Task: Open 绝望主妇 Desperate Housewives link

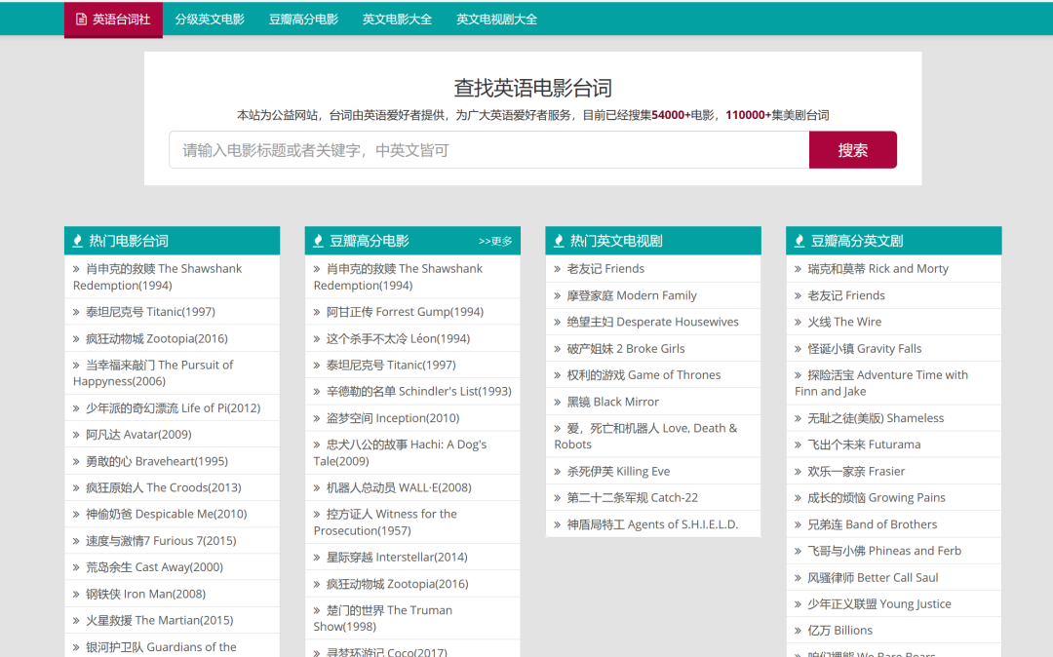Action: tap(652, 322)
